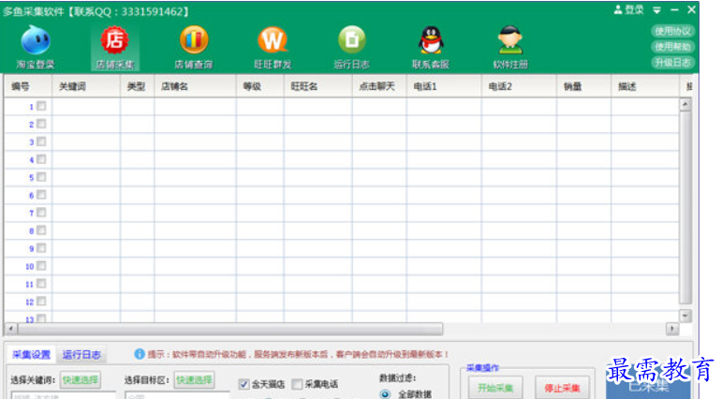Click the 登录 user icon in title bar
Viewport: 722px width, 399px height.
click(628, 9)
